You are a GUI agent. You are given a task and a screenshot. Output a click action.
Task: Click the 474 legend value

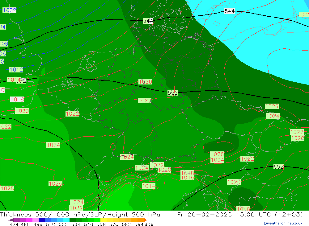click(x=14, y=224)
